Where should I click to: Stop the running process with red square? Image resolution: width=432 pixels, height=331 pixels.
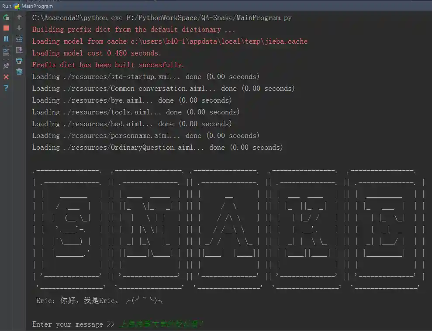coord(6,28)
